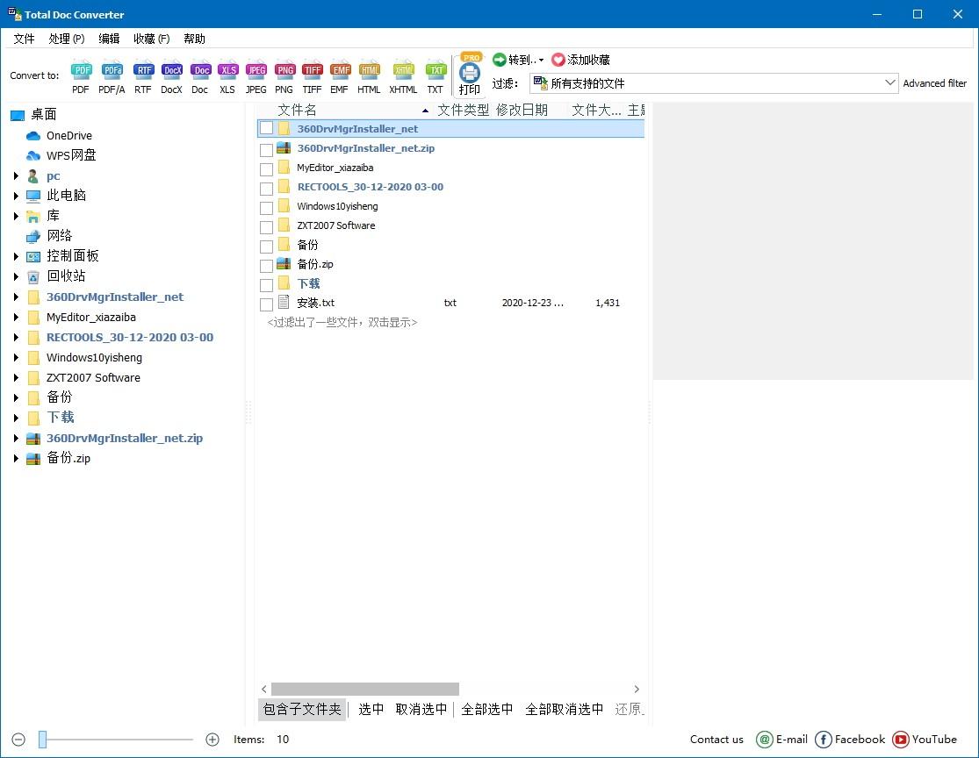
Task: Convert to TXT icon
Action: point(436,70)
